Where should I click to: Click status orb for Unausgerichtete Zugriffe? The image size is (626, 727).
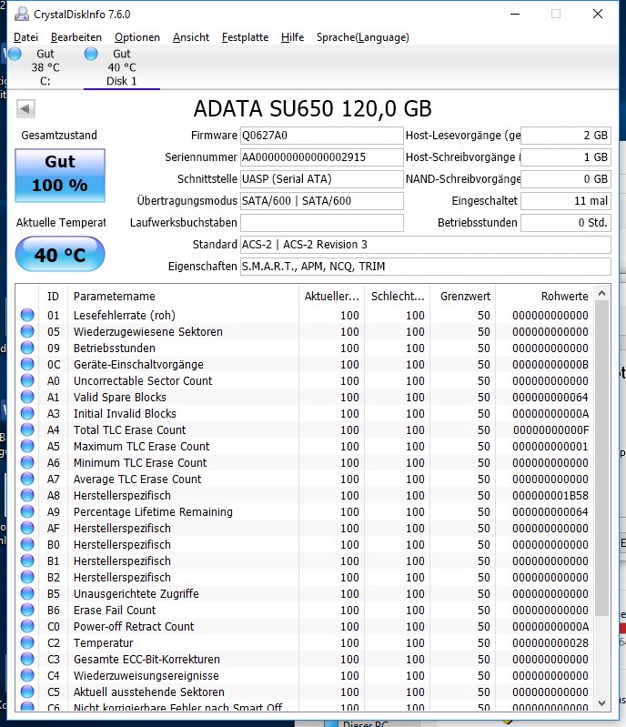pyautogui.click(x=27, y=593)
